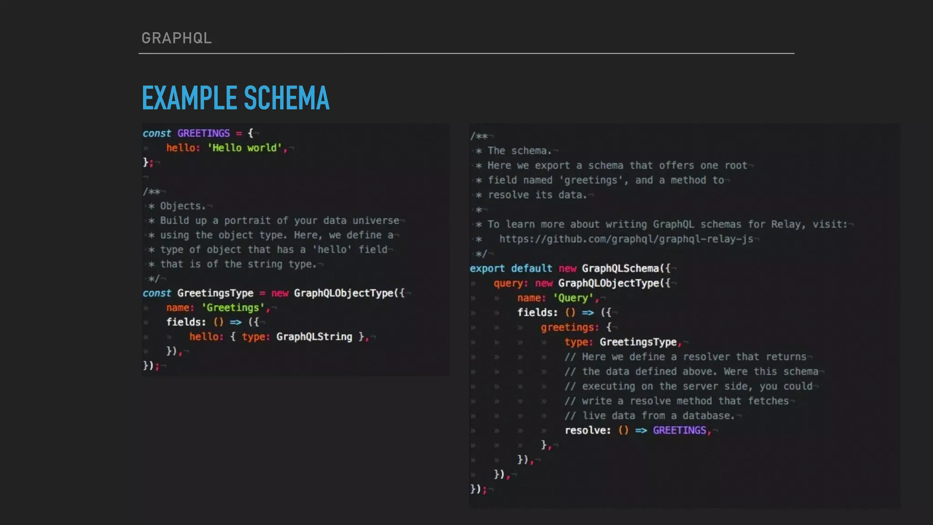Image resolution: width=933 pixels, height=525 pixels.
Task: Click the comment '// live data from a database.'
Action: 650,416
